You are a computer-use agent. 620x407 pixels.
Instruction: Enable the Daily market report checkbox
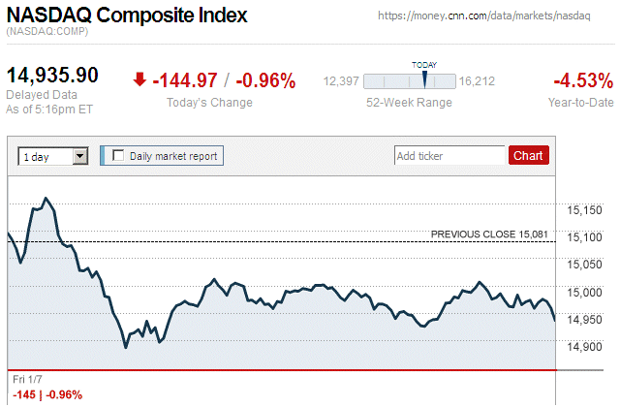[119, 155]
